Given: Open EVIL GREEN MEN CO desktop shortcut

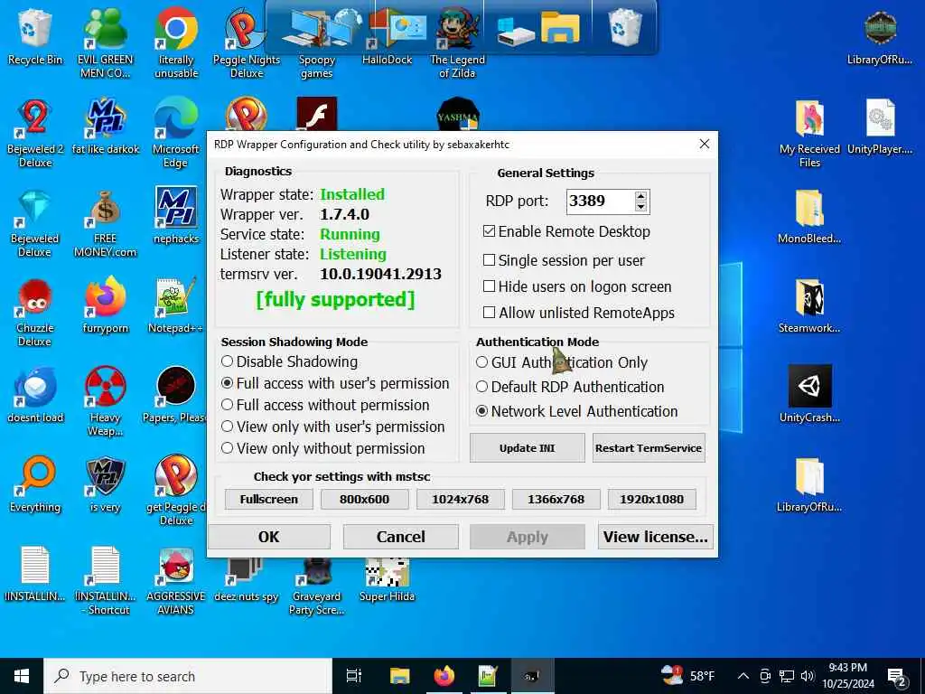Looking at the screenshot, I should click(x=105, y=42).
